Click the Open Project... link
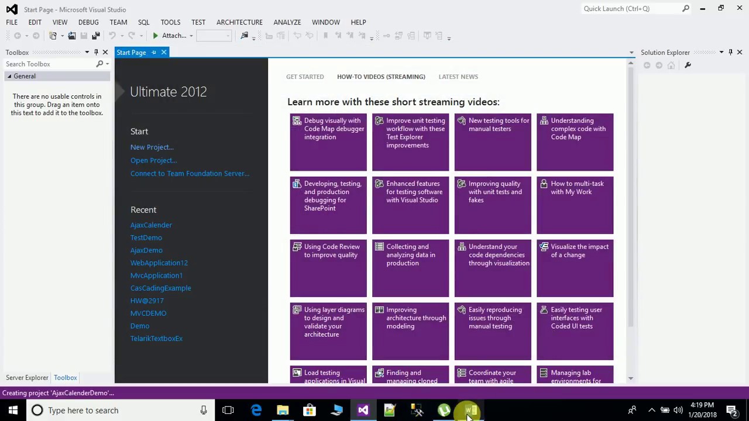749x421 pixels. pyautogui.click(x=153, y=160)
